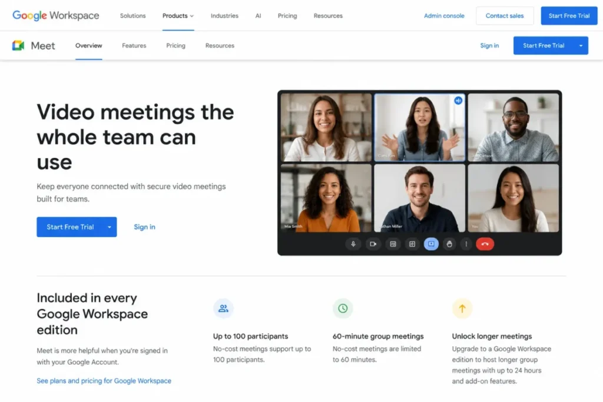Viewport: 603px width, 402px height.
Task: Open the Solutions menu
Action: click(132, 16)
